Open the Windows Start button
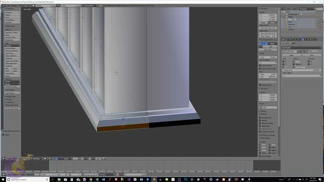 [3, 179]
